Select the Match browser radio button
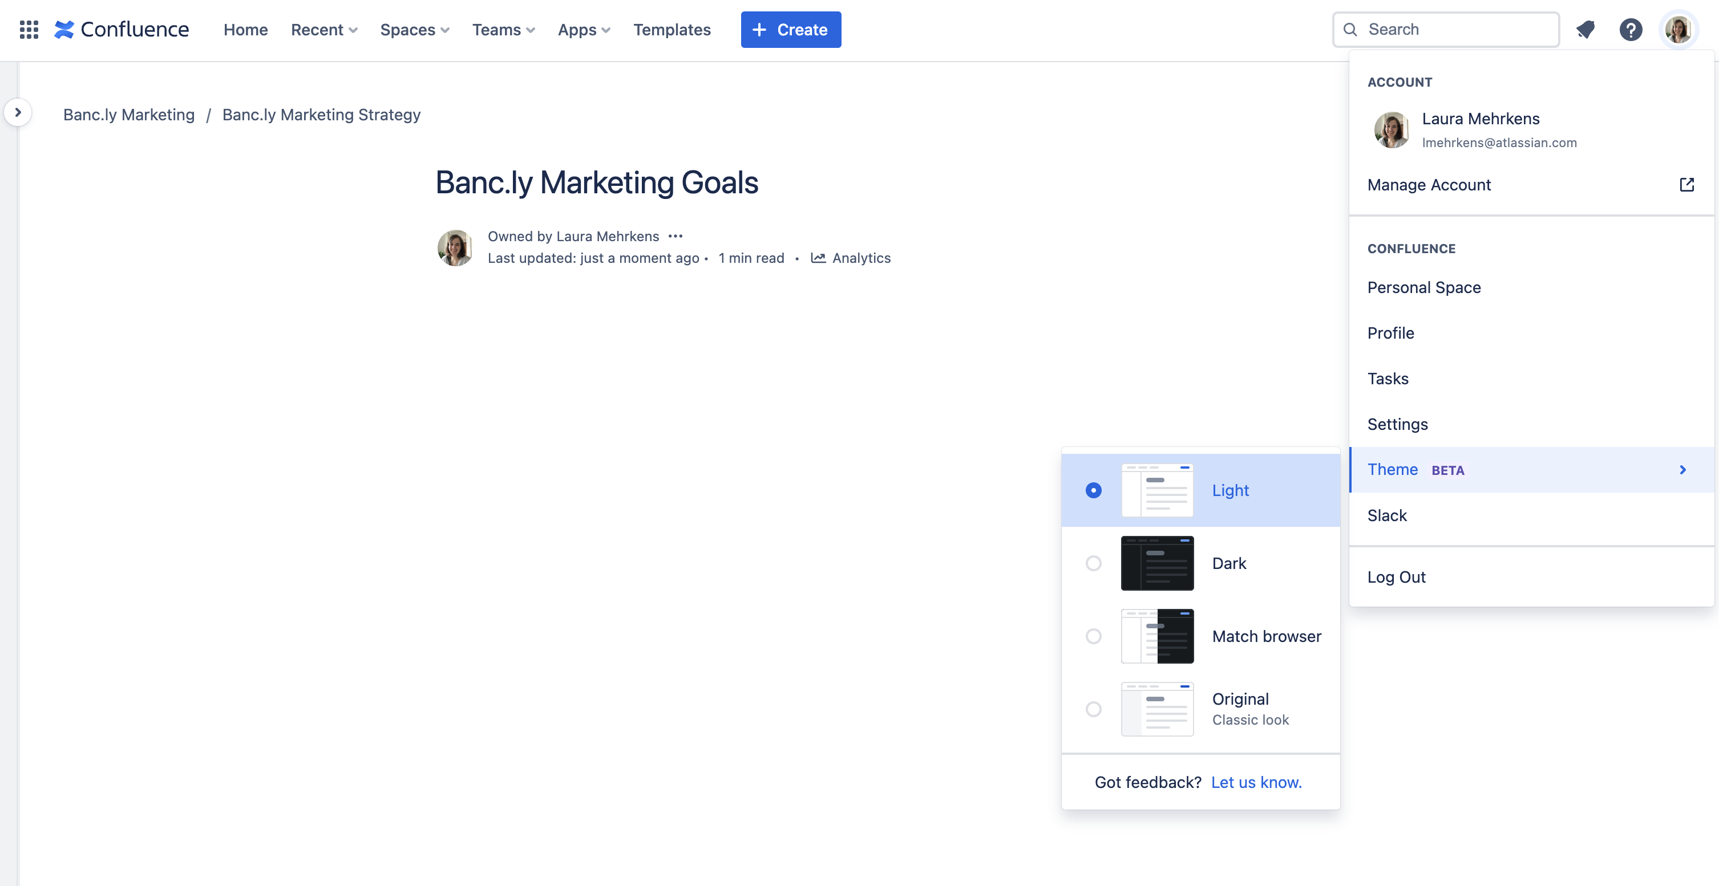This screenshot has height=886, width=1719. click(x=1093, y=636)
